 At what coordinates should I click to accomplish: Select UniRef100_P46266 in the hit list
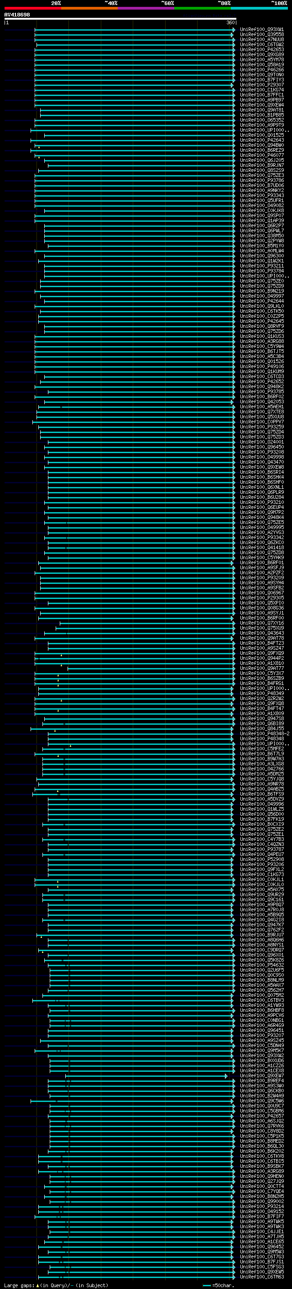262,70
